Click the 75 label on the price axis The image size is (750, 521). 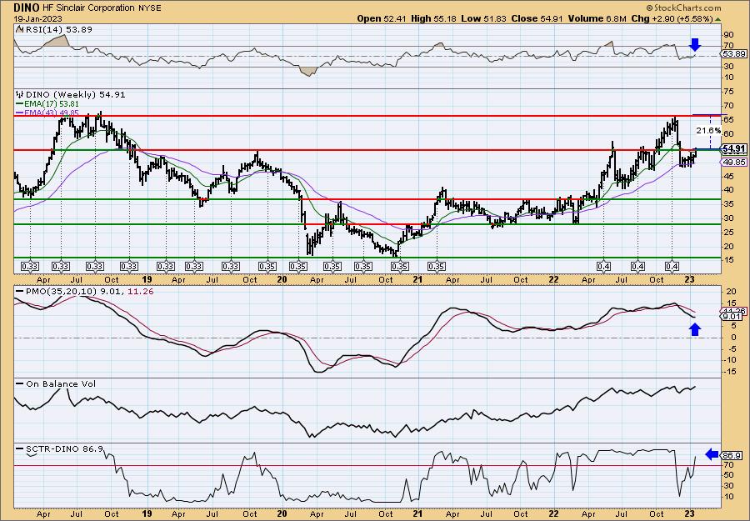tap(728, 92)
